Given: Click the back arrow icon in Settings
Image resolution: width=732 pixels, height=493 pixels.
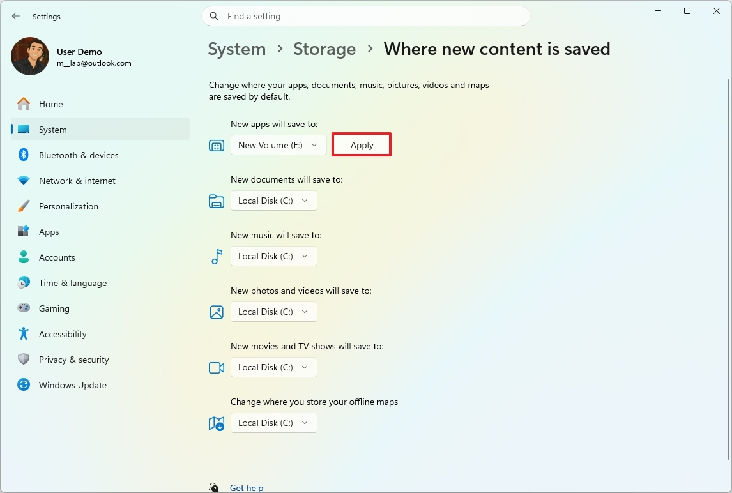Looking at the screenshot, I should coord(16,16).
